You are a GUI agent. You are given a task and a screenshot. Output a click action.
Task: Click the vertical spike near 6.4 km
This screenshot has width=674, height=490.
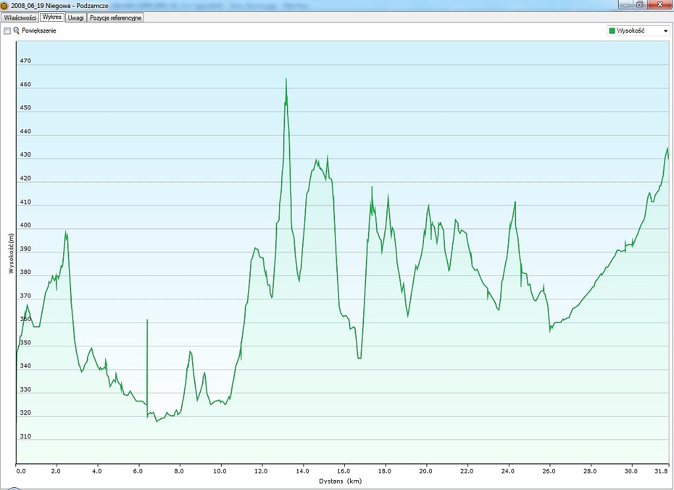147,329
